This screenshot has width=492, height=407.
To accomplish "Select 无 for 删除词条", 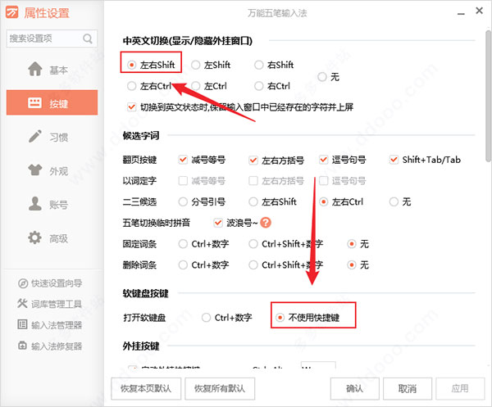I will click(x=352, y=265).
